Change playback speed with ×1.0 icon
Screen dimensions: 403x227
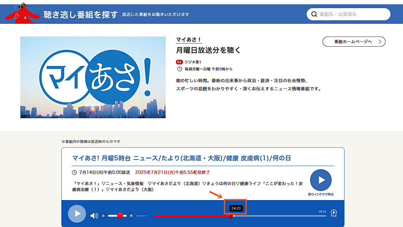(334, 213)
